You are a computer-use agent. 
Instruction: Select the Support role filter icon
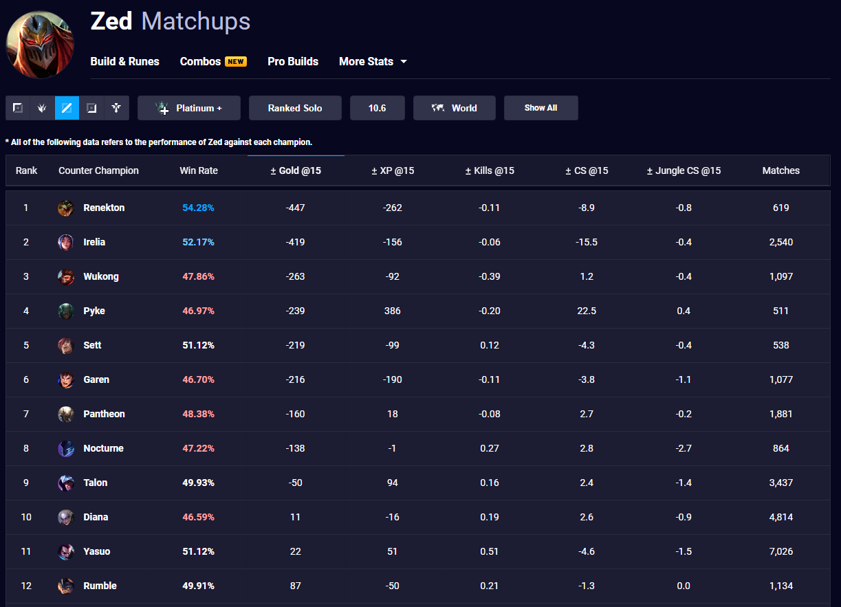point(117,108)
